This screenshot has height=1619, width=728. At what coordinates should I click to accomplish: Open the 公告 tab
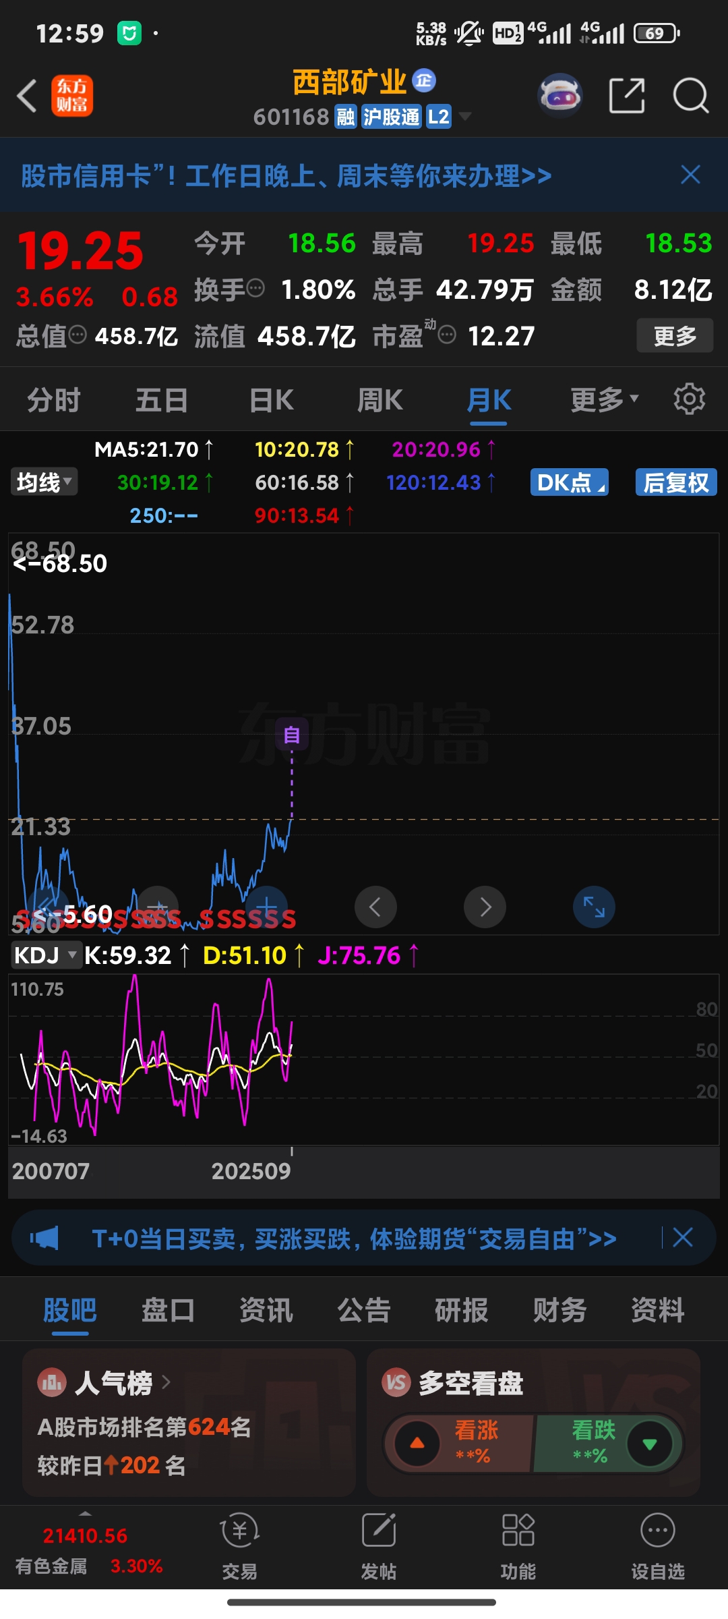[x=364, y=1310]
